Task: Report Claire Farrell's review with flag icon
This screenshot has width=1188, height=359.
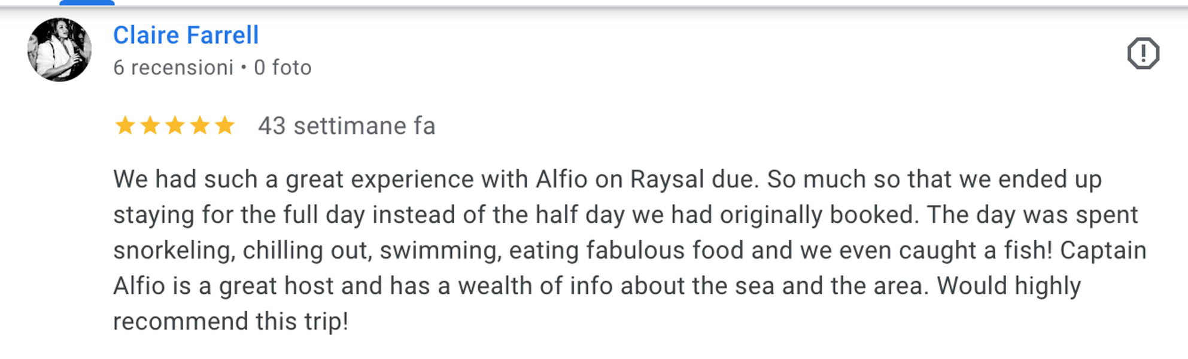Action: tap(1143, 54)
